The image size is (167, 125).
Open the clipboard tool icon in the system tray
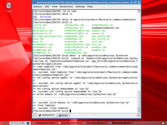coord(164,123)
